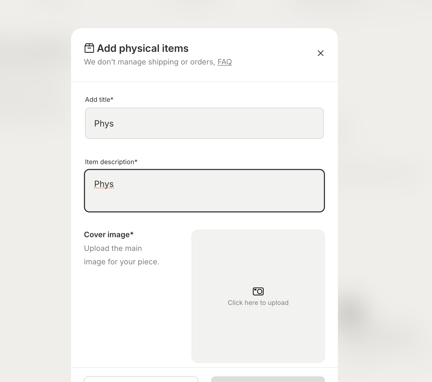The height and width of the screenshot is (382, 432).
Task: Focus the Add title input field
Action: (204, 123)
